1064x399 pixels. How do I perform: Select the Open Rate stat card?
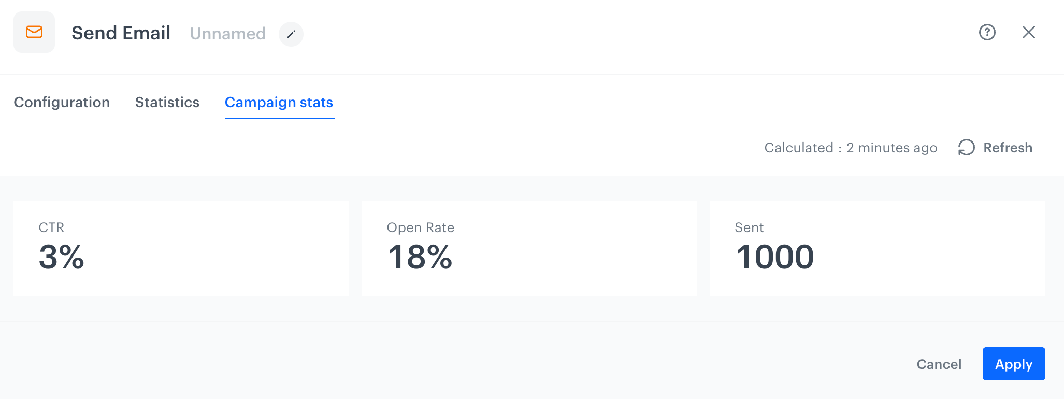tap(528, 249)
